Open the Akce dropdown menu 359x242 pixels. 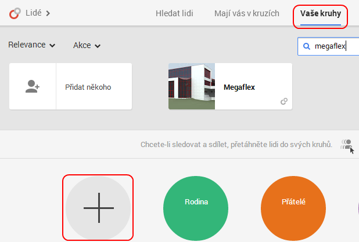click(x=87, y=45)
